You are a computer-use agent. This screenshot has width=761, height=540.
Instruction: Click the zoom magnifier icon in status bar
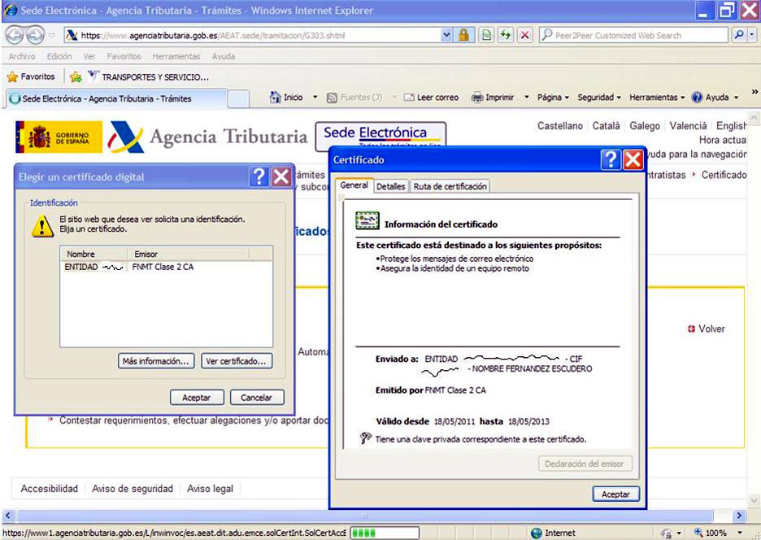pyautogui.click(x=698, y=533)
